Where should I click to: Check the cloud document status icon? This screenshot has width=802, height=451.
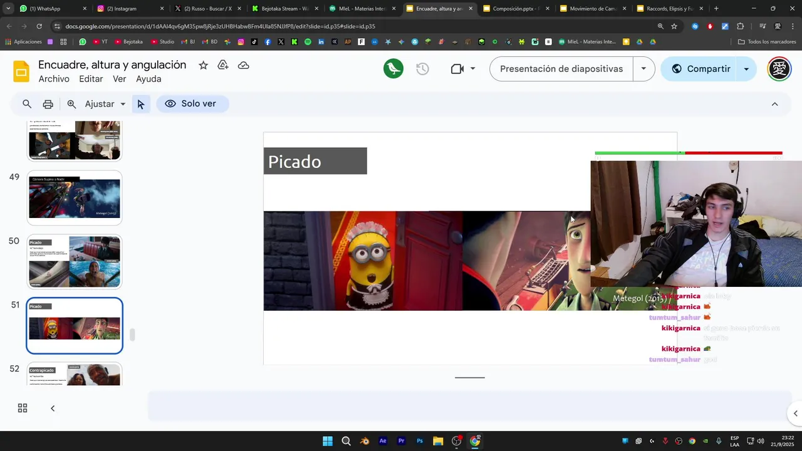(x=244, y=65)
